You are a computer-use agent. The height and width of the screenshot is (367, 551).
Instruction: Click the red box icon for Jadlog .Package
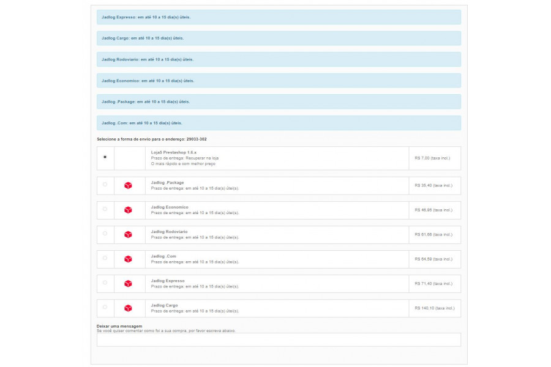coord(129,185)
